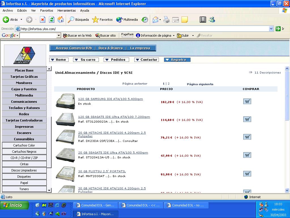Select Tarjetas Gráficas category
Image resolution: width=290 pixels, height=218 pixels.
(x=24, y=77)
